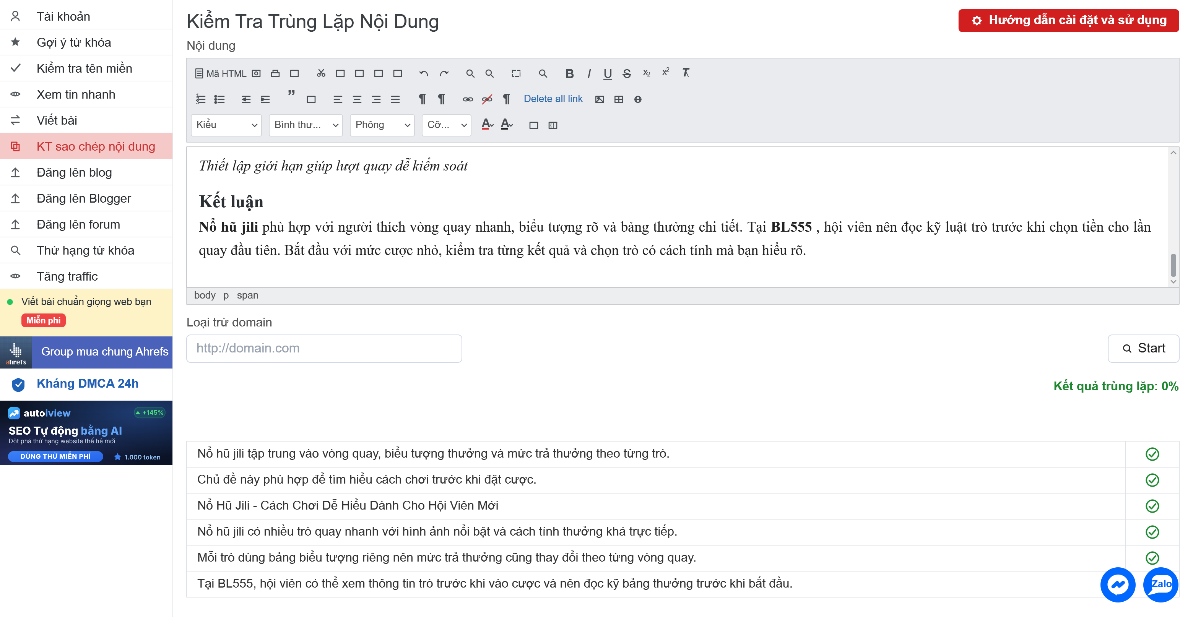Screen dimensions: 1193x617
Task: Toggle Bold formatting in editor toolbar
Action: tap(570, 74)
